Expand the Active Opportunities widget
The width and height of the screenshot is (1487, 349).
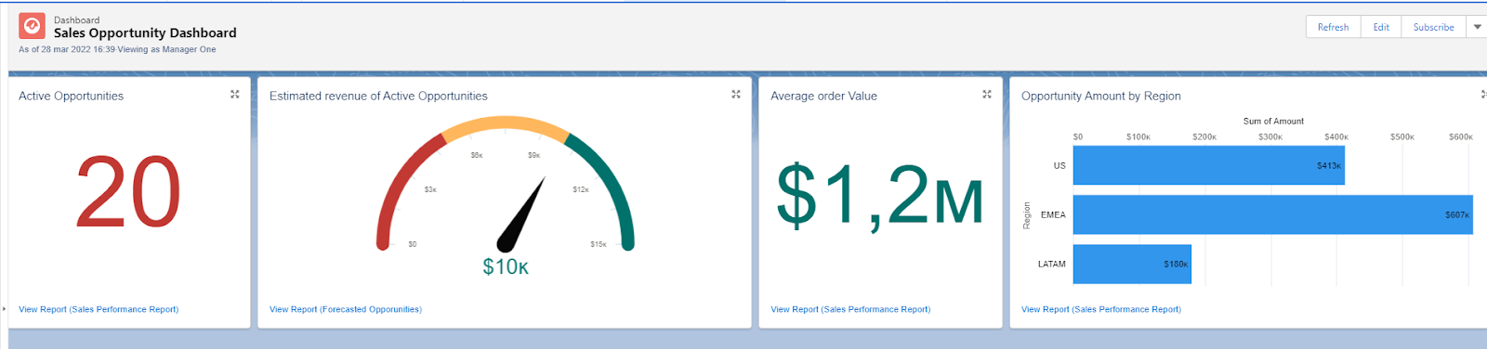click(235, 95)
